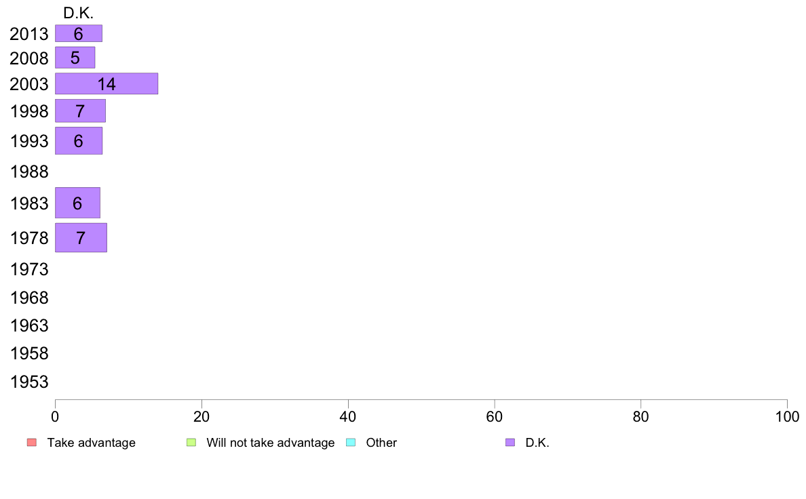Click the 100 tick on the x-axis
Image resolution: width=806 pixels, height=499 pixels.
click(x=787, y=416)
